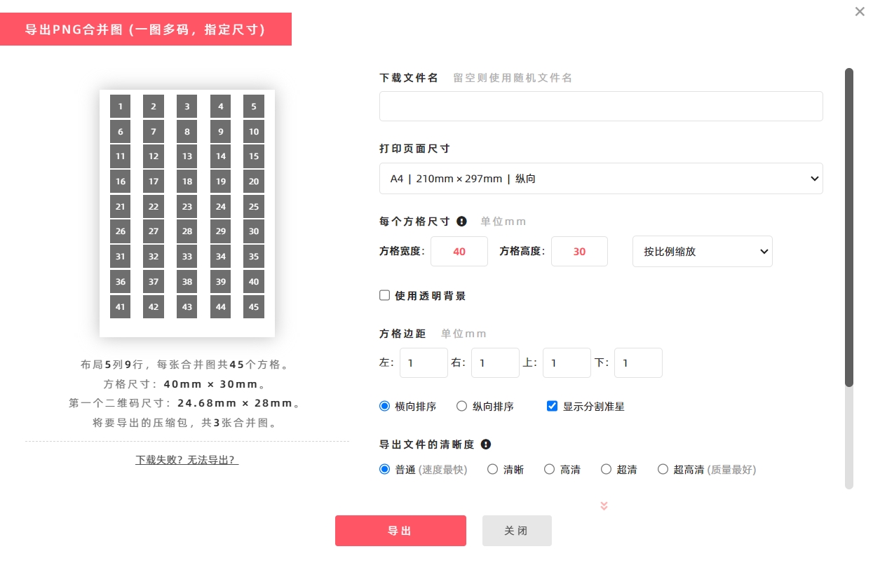This screenshot has width=873, height=577.
Task: Click grid cell 37 in the layout preview
Action: pos(154,282)
